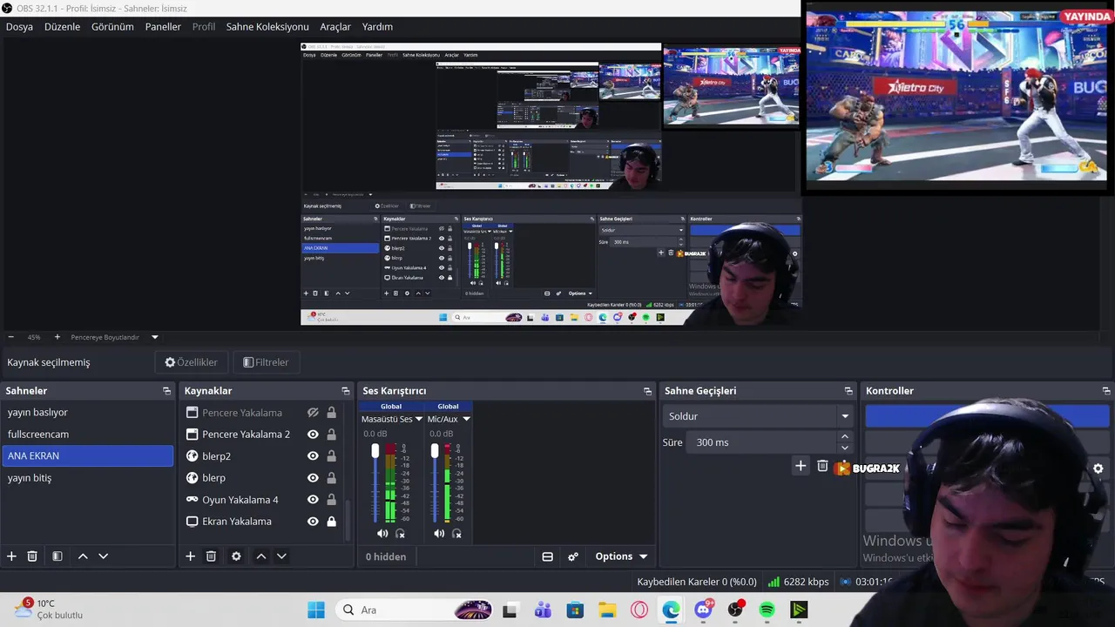Open Pencereye Boyutlandır scaling dropdown
1115x627 pixels.
155,337
